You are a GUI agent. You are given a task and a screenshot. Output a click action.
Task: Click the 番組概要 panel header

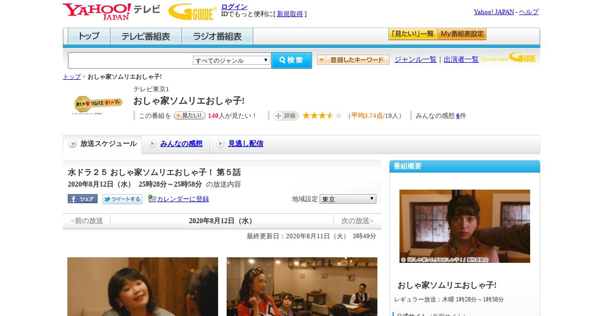coord(465,166)
